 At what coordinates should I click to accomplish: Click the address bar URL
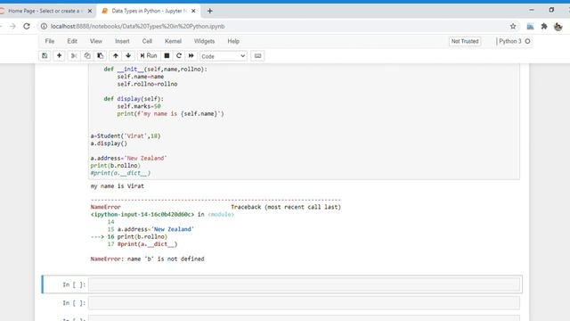(137, 26)
